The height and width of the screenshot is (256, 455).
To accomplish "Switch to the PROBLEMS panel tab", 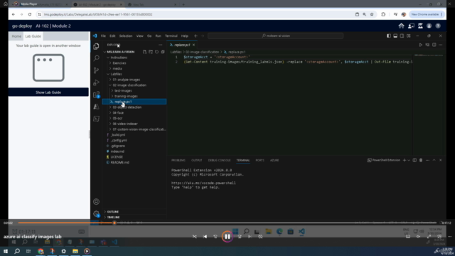I will (178, 160).
